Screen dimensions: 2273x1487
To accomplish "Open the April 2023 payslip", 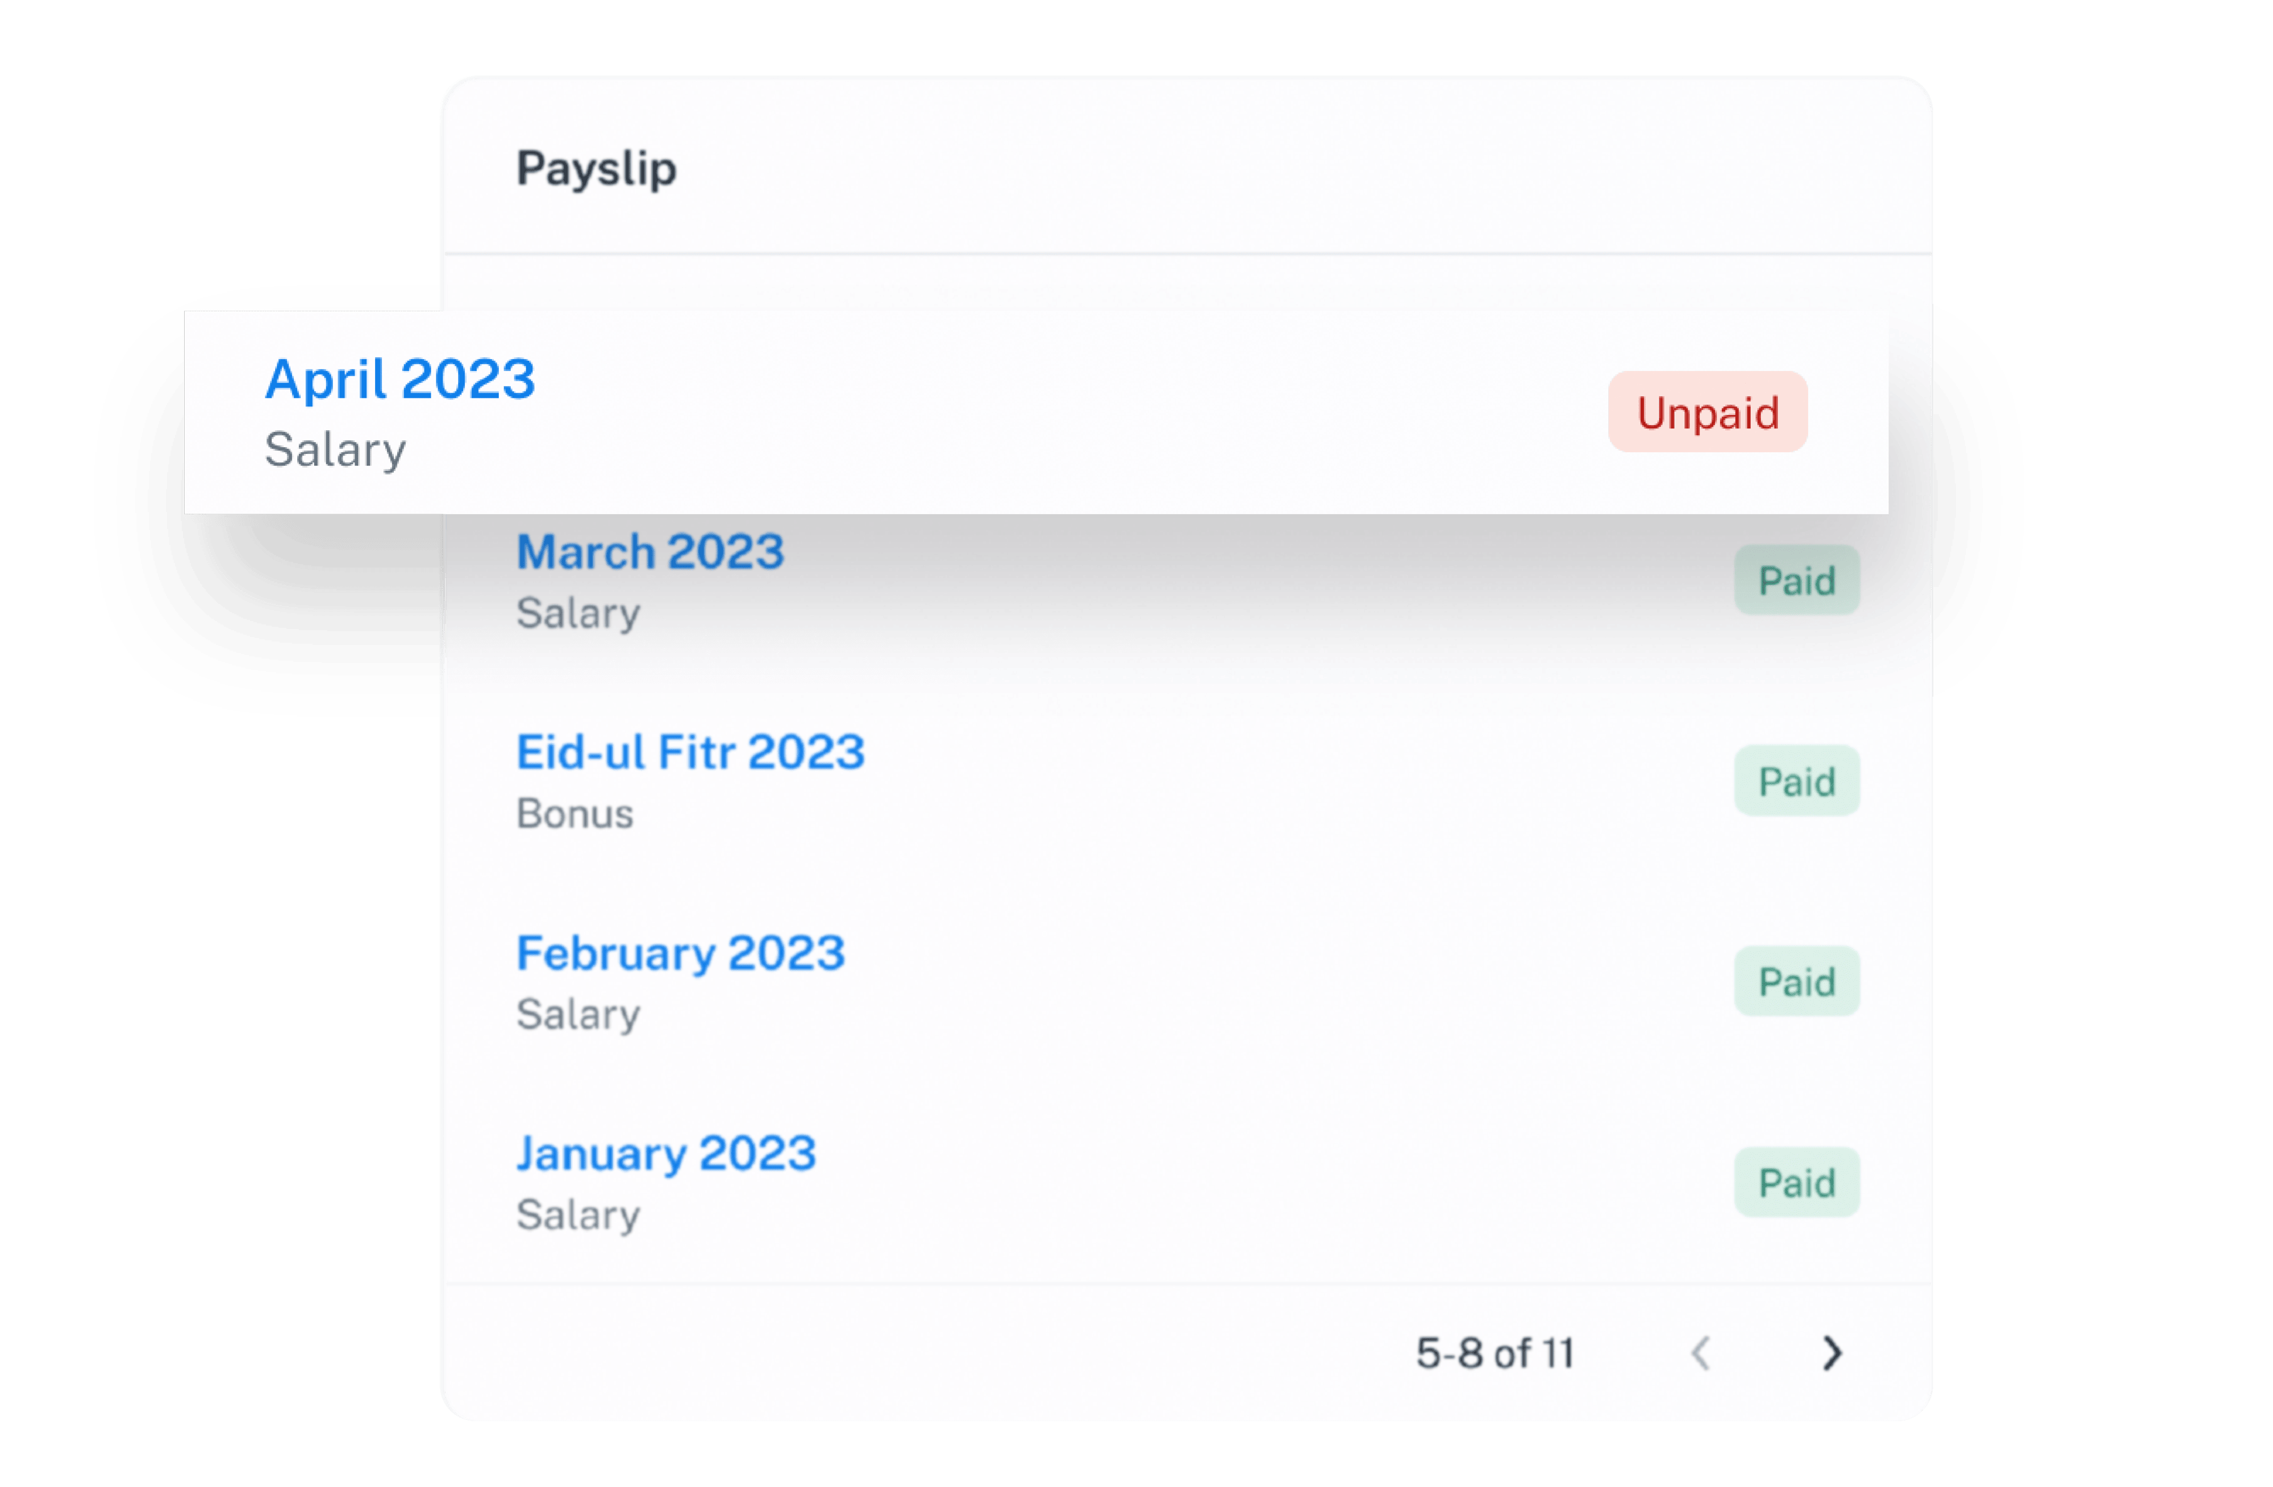I will click(399, 379).
